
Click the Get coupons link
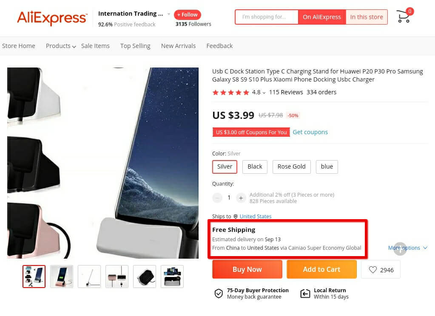click(310, 132)
